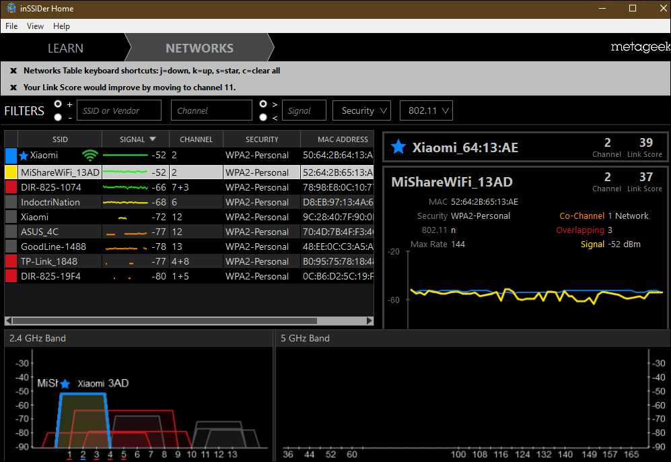
Task: Select the red swatch of DIR-825-1074
Action: click(x=11, y=187)
